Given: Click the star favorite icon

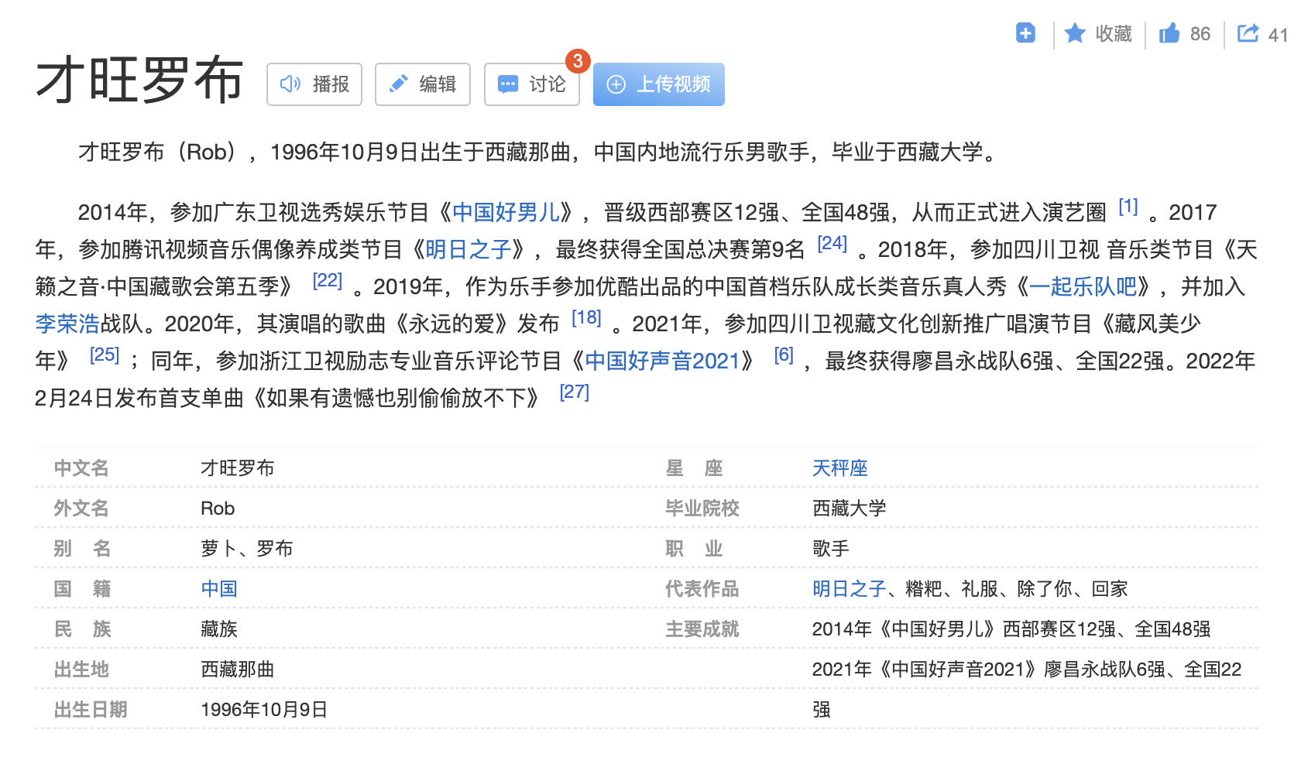Looking at the screenshot, I should 1075,33.
